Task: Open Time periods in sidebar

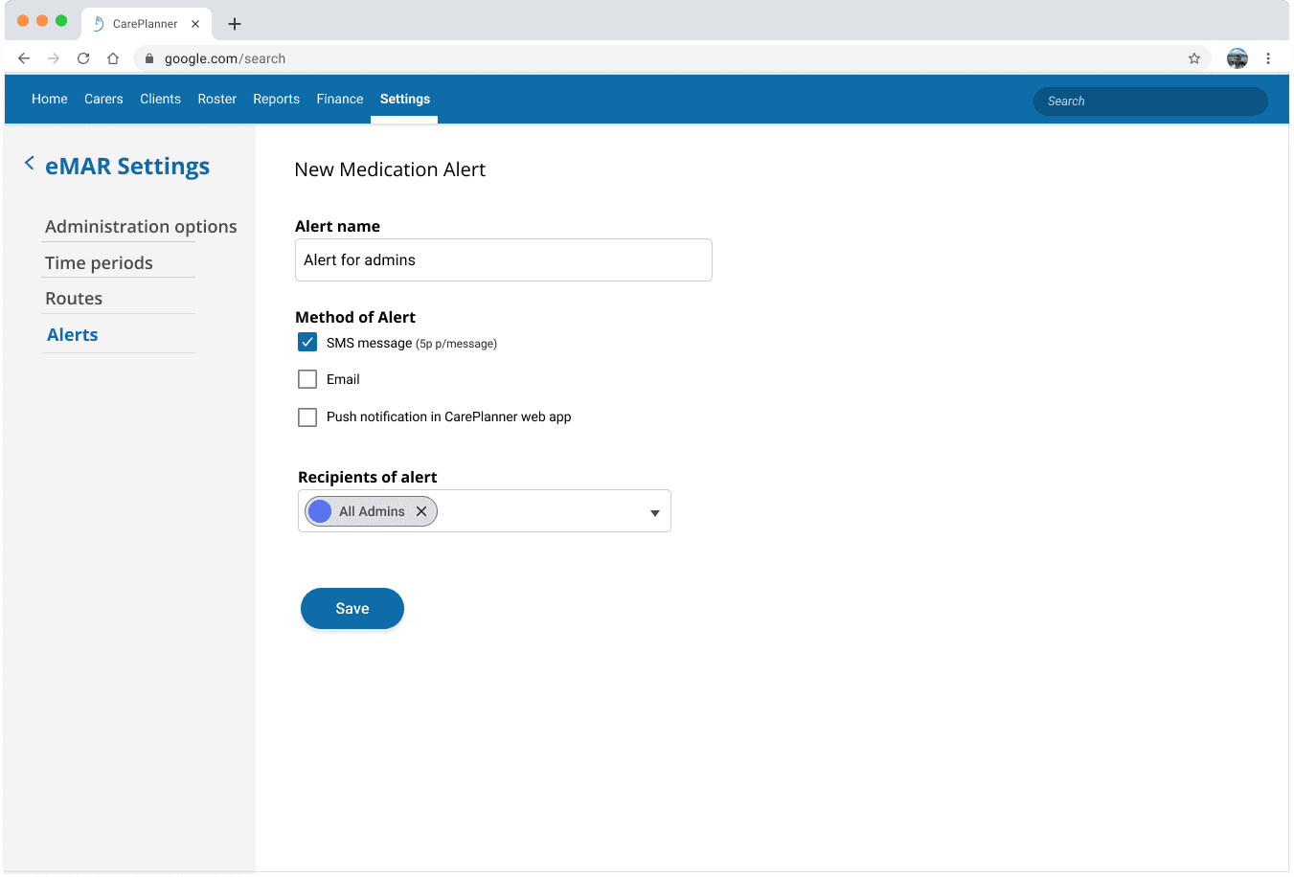Action: click(x=99, y=263)
